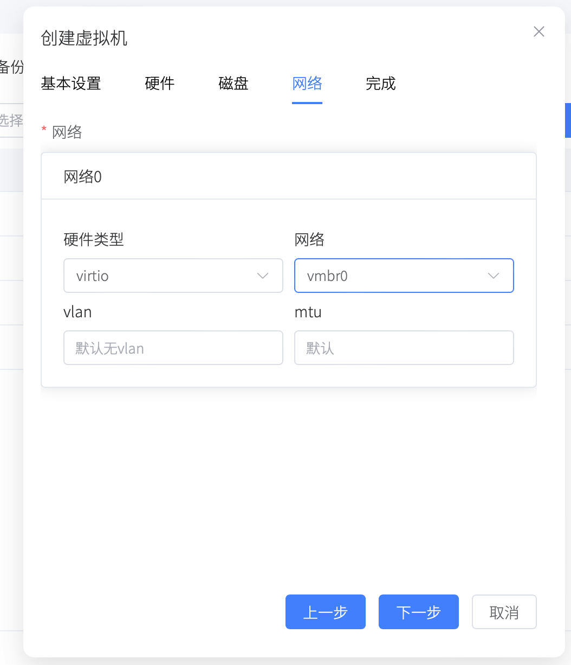Click the chevron arrow on the virtio selector
The image size is (571, 665).
tap(263, 276)
